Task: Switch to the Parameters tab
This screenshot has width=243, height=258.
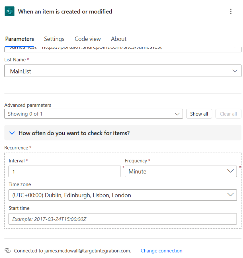Action: click(20, 39)
